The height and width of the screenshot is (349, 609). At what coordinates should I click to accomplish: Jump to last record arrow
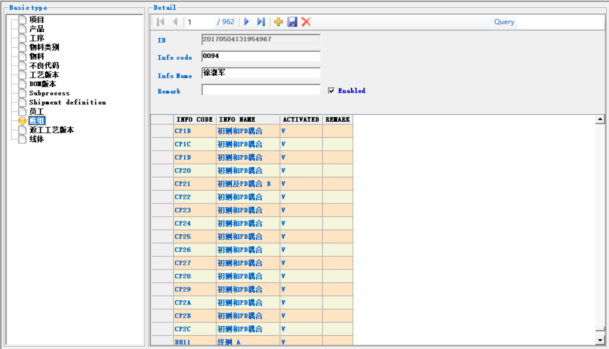[x=261, y=22]
